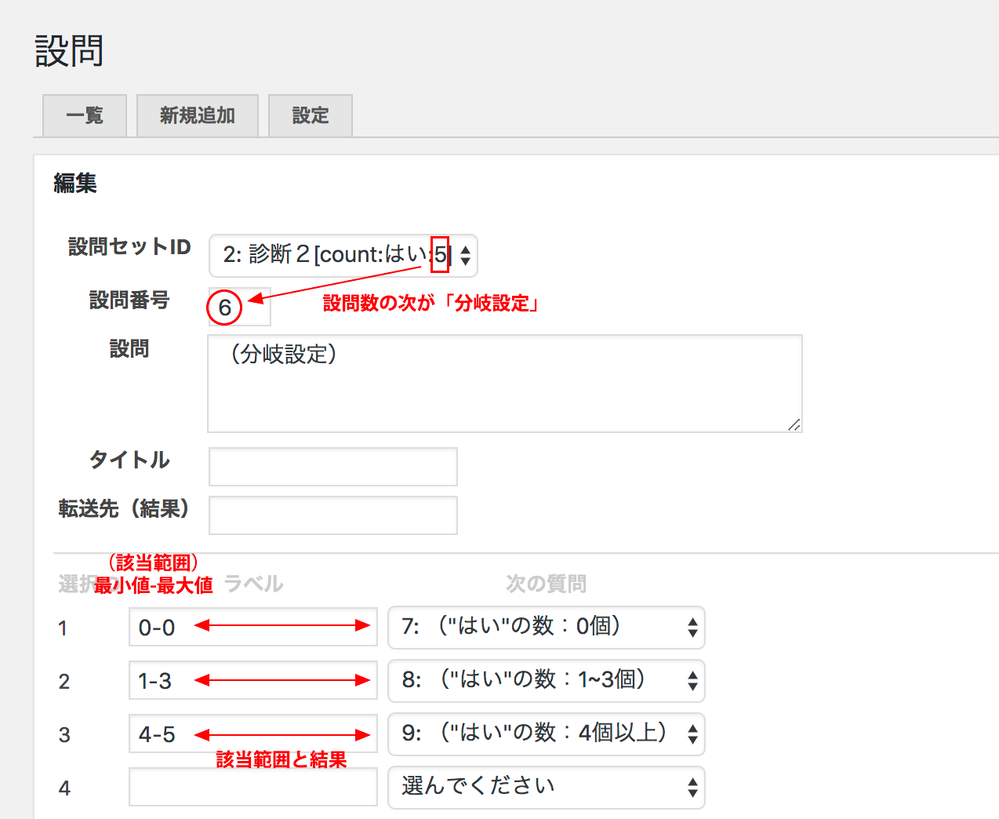Click the empty label field in row 4
Viewport: 999px width, 819px height.
[252, 787]
